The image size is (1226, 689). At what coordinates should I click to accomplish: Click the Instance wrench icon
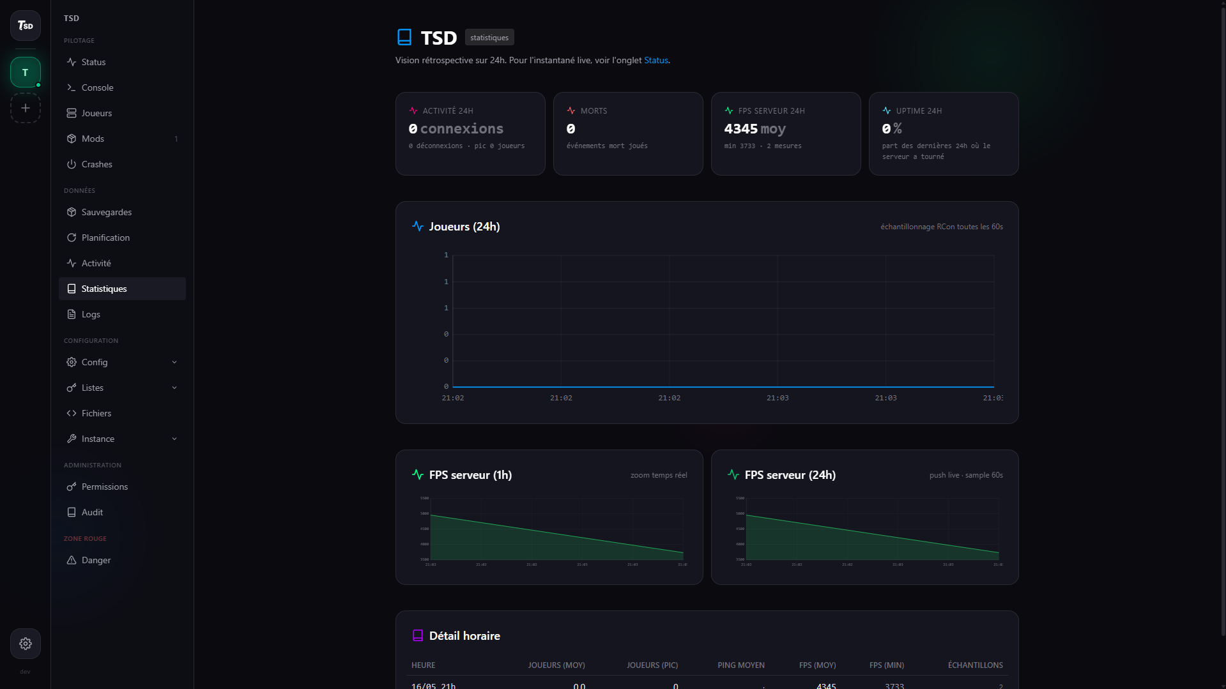(x=72, y=439)
